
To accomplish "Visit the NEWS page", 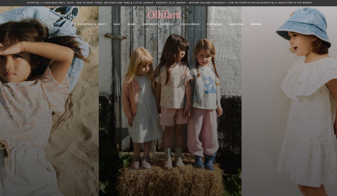I will click(x=131, y=24).
